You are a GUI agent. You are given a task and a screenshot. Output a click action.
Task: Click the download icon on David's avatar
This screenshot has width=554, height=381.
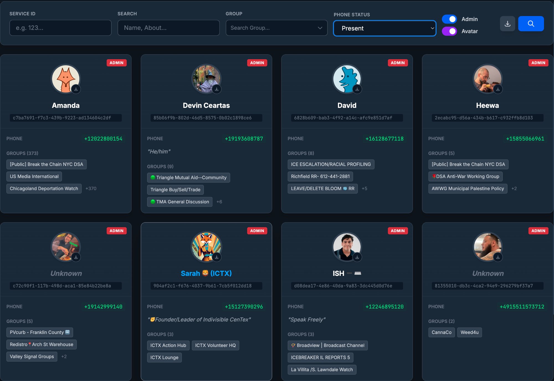[x=358, y=89]
